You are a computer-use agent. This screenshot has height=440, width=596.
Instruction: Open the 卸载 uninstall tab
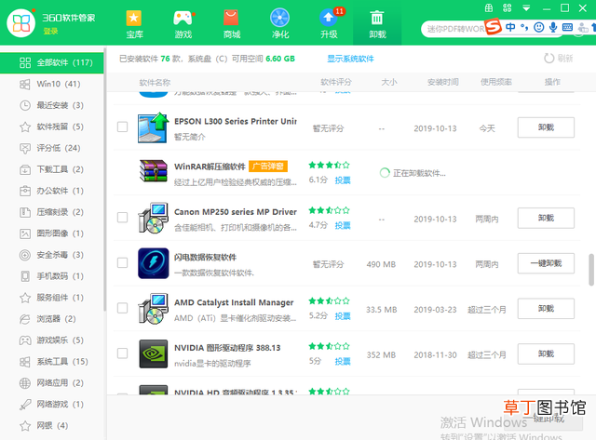click(x=377, y=24)
